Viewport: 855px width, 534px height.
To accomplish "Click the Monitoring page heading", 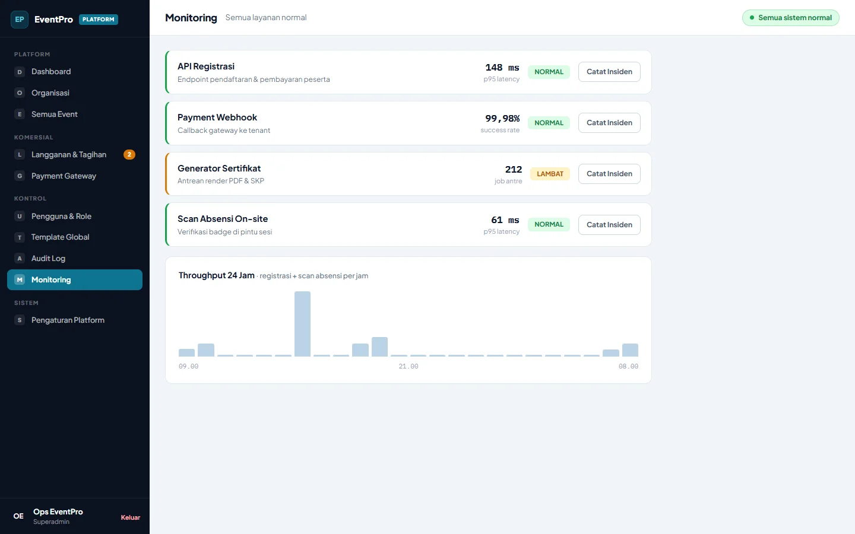I will (x=191, y=18).
